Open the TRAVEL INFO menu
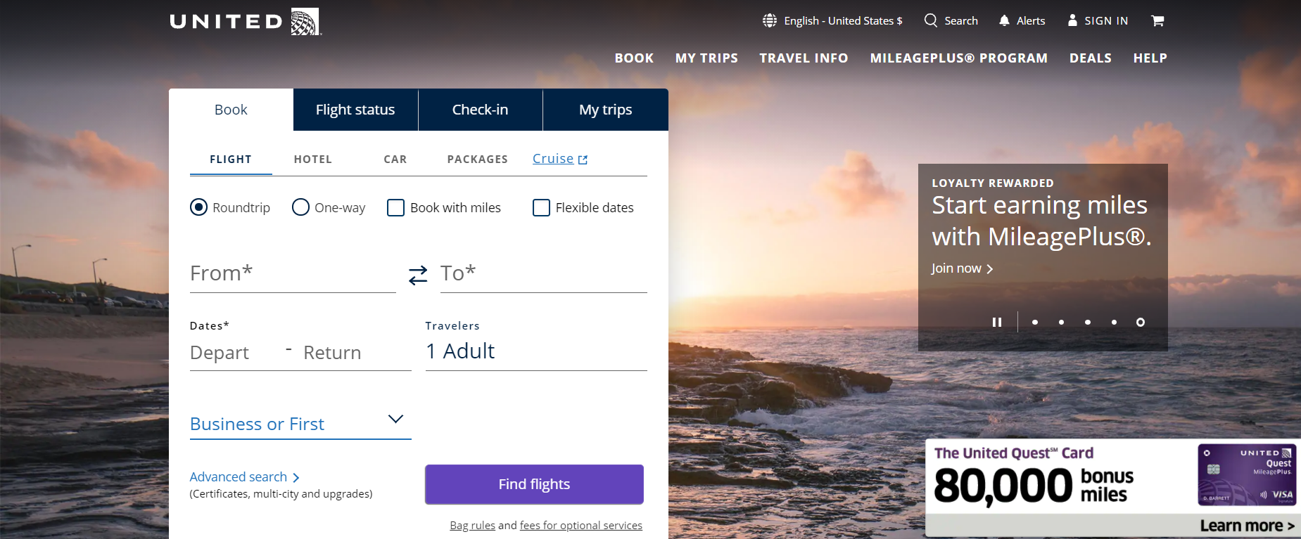The height and width of the screenshot is (539, 1301). [804, 58]
